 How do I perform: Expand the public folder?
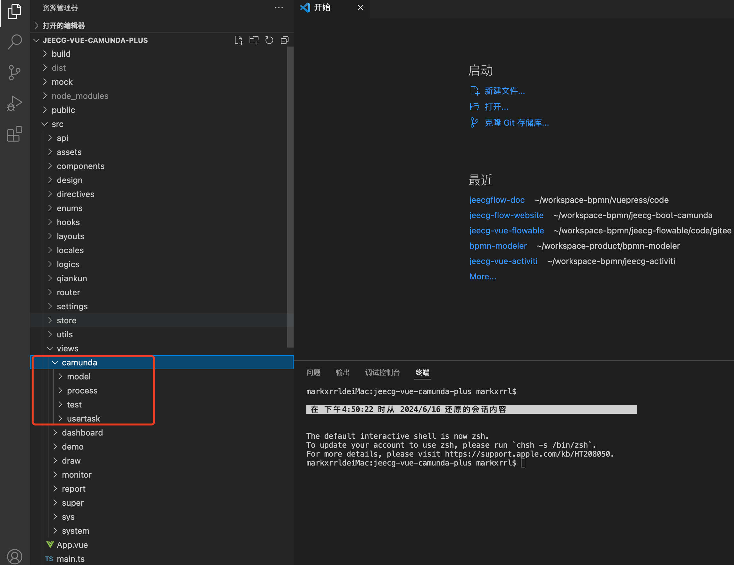[162, 110]
